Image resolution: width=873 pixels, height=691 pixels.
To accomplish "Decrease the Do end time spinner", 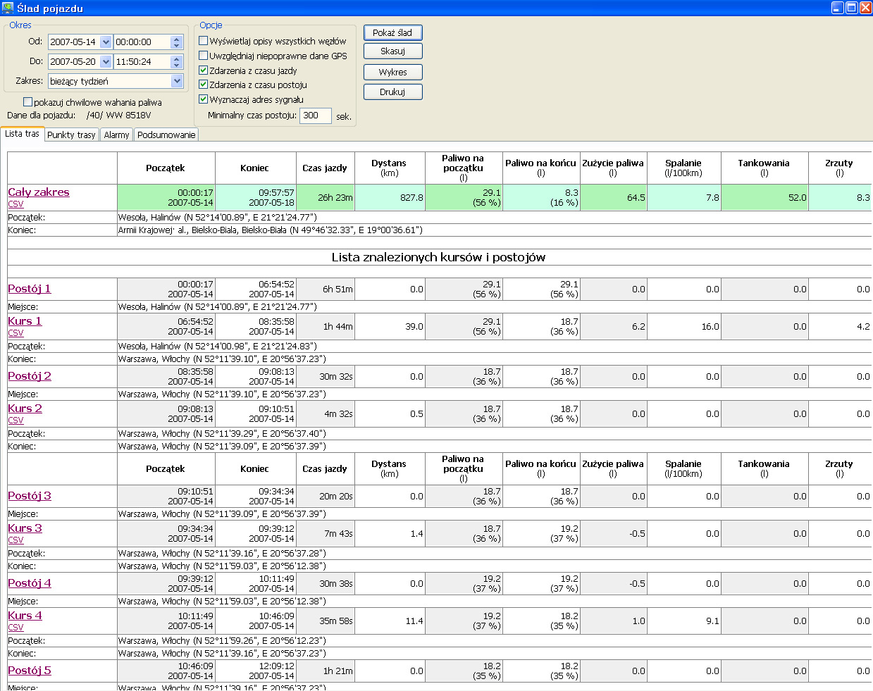I will coord(176,66).
